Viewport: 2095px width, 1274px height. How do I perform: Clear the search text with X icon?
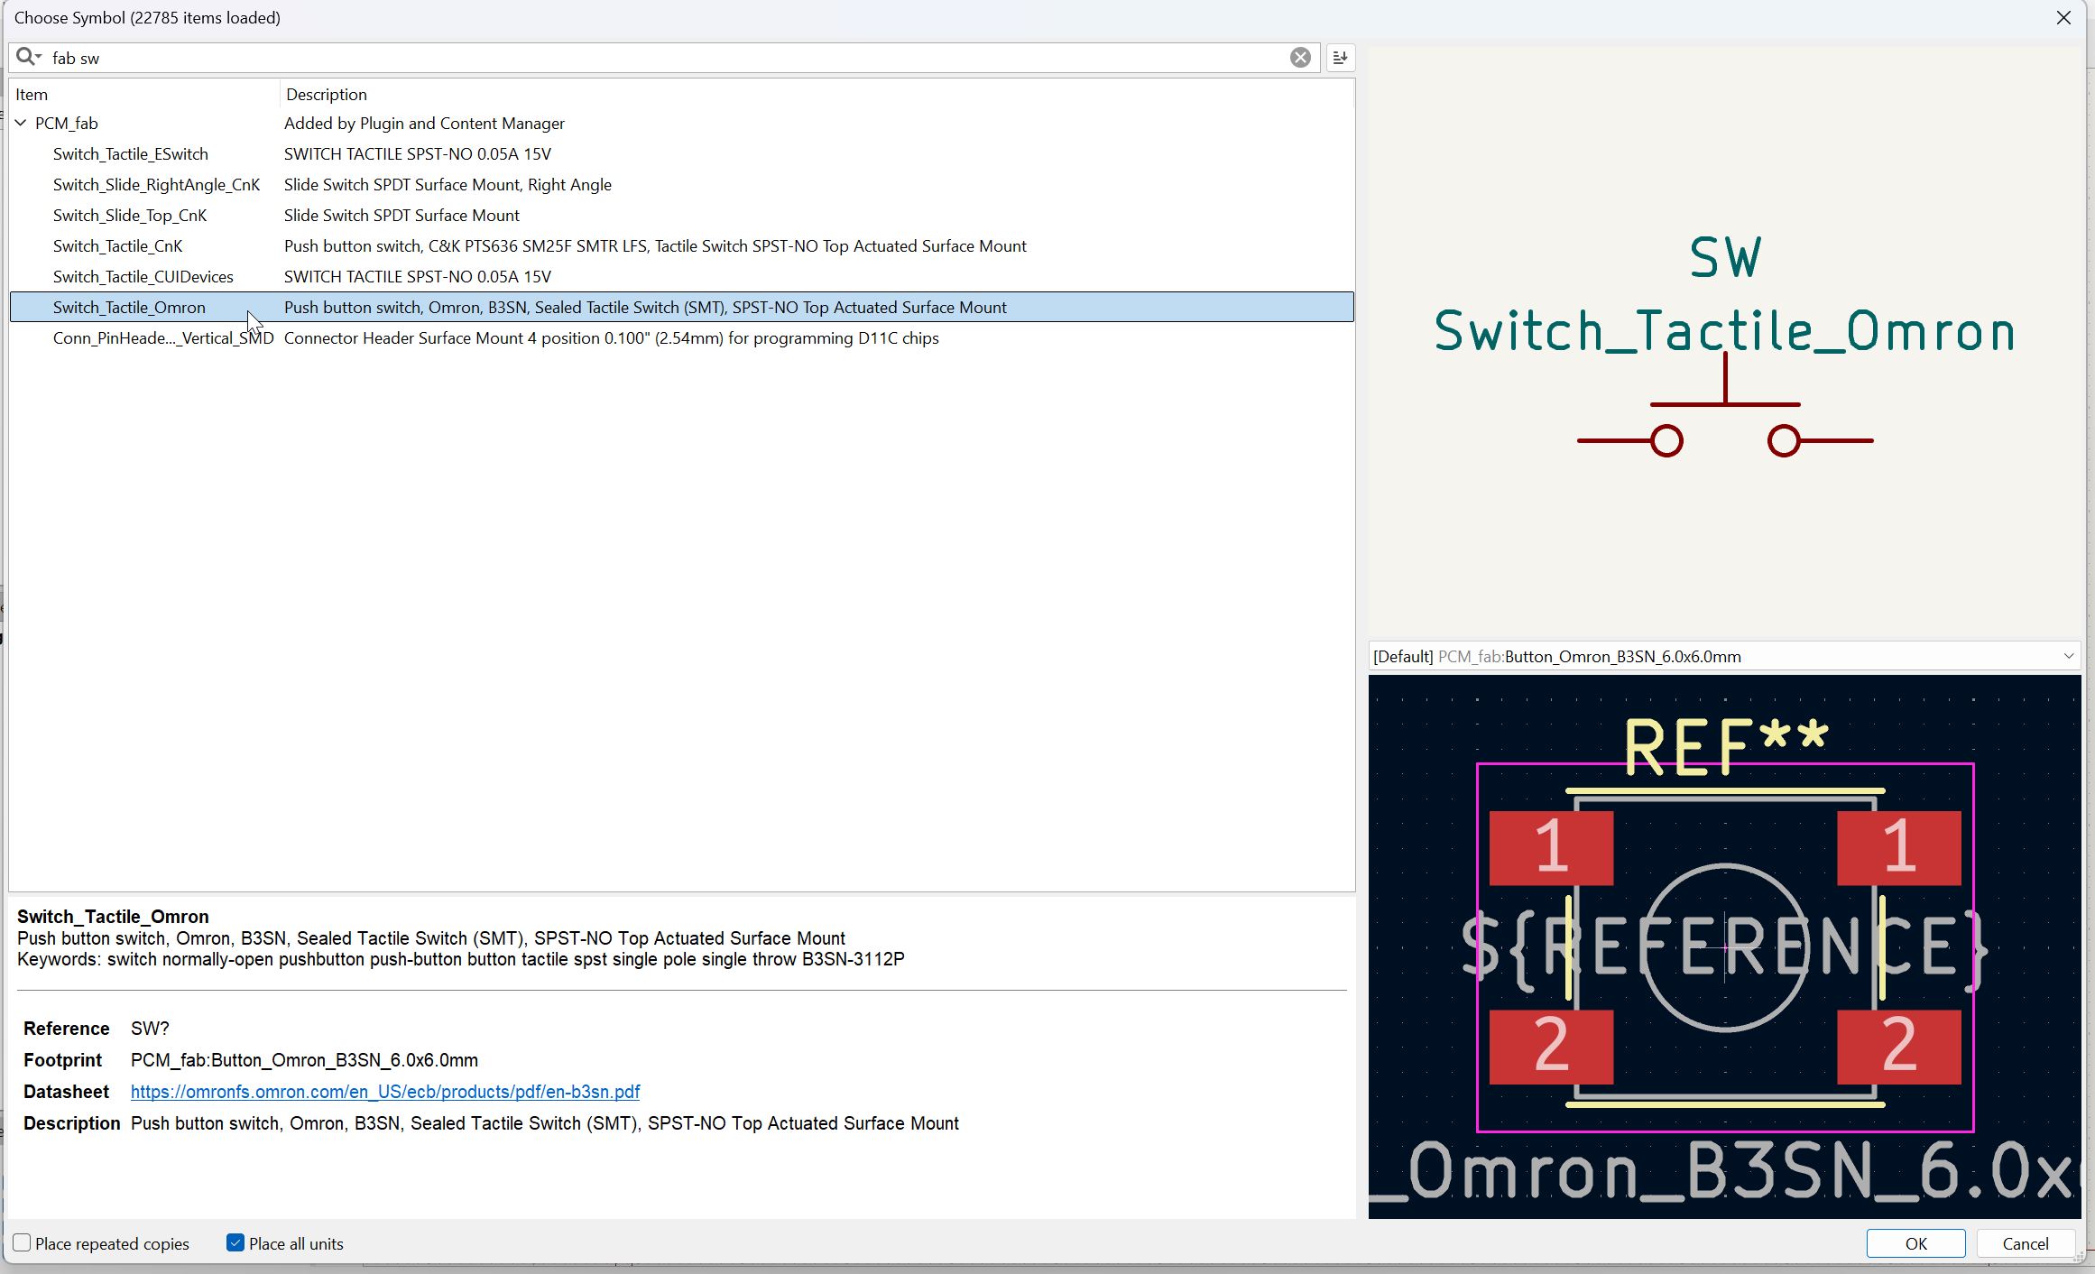(x=1300, y=58)
